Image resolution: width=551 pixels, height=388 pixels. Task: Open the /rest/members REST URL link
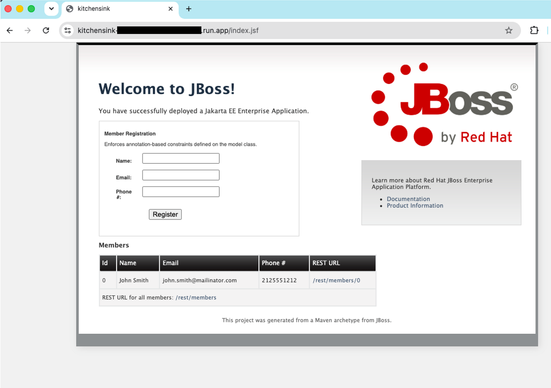tap(196, 297)
